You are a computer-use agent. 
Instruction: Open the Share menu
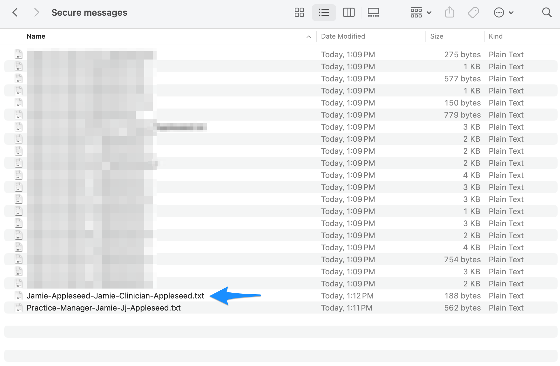click(x=450, y=12)
